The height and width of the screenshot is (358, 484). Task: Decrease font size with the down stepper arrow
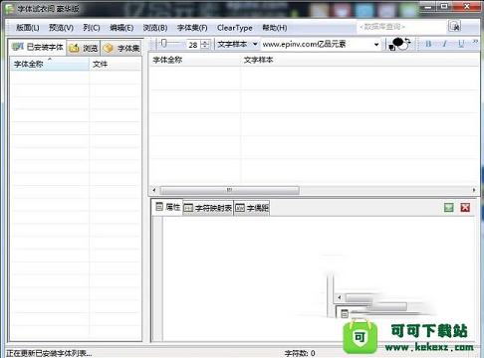point(205,47)
